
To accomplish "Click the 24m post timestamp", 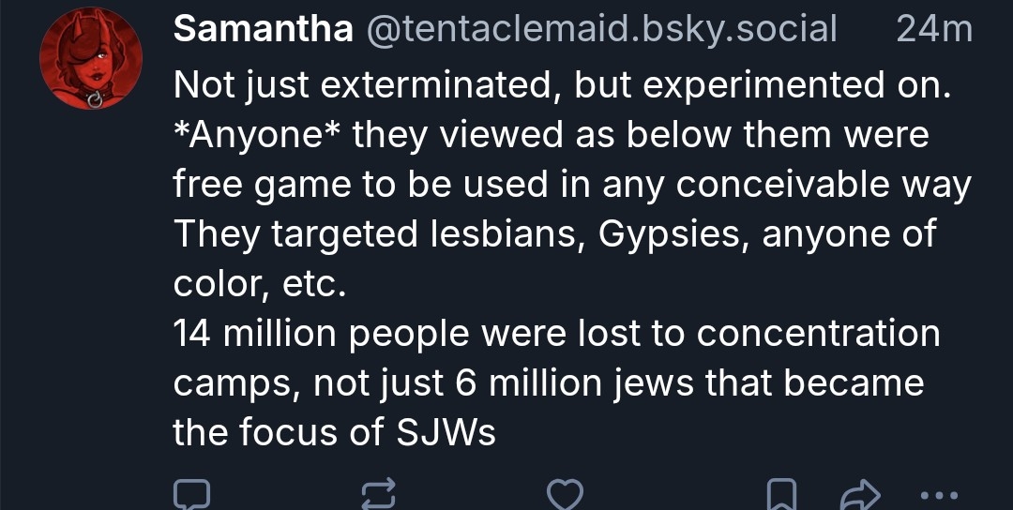I will [934, 31].
